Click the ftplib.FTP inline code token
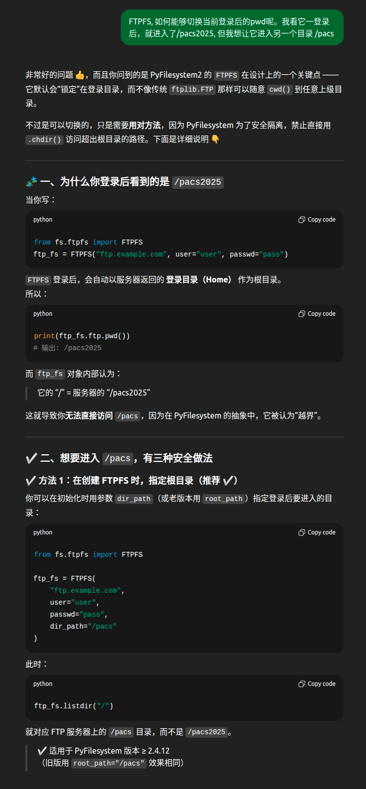The width and height of the screenshot is (366, 789). coord(193,90)
